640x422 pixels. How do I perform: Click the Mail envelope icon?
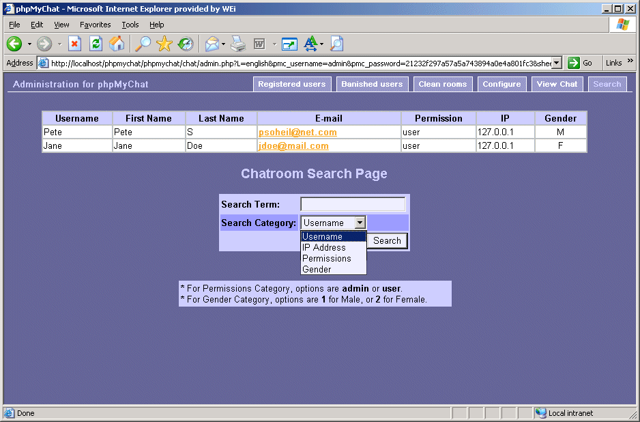(x=212, y=44)
